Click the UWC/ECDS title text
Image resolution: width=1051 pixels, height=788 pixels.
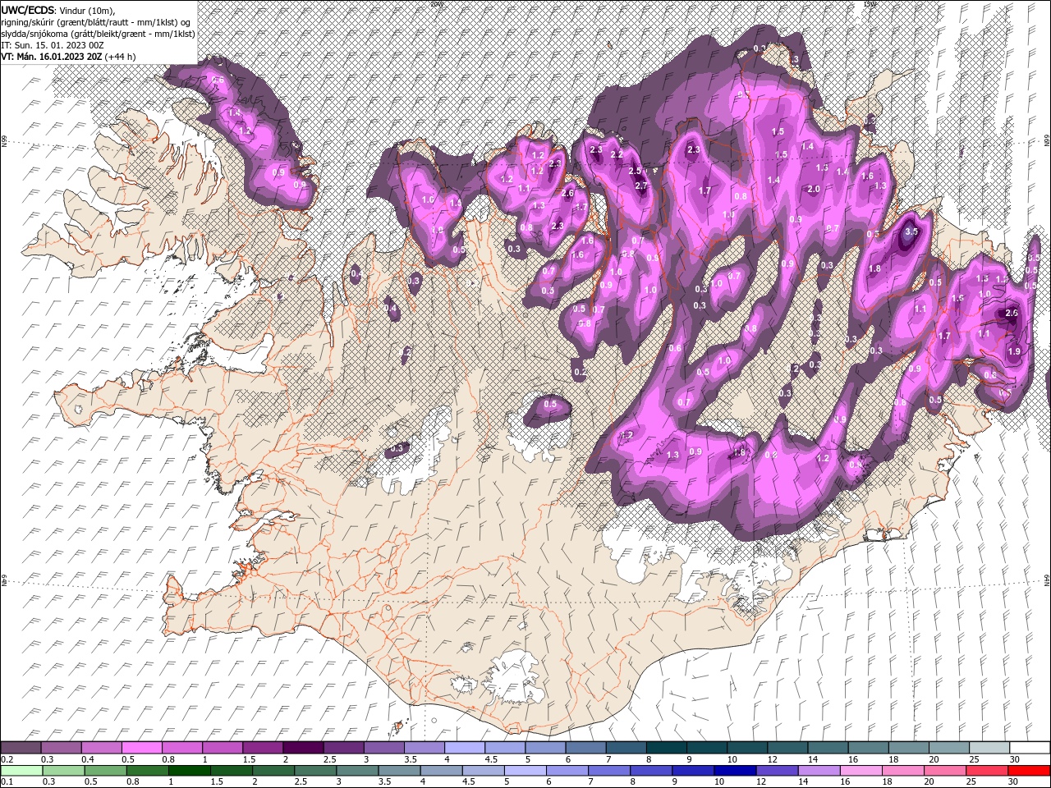click(x=29, y=10)
